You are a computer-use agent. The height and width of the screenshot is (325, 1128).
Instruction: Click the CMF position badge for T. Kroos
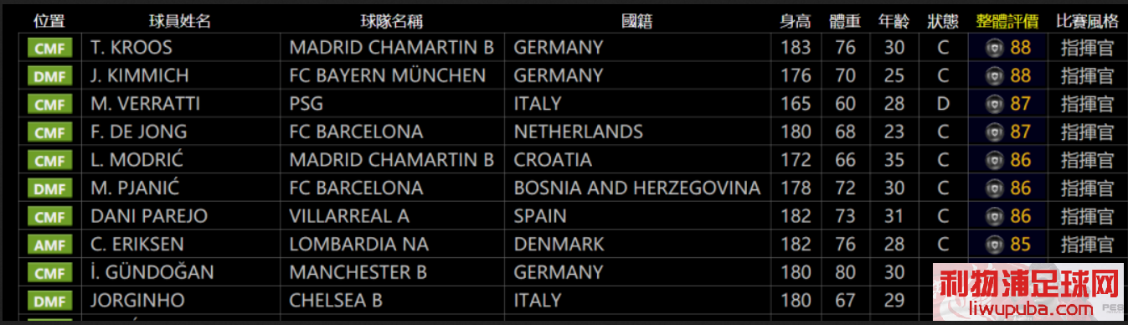(x=50, y=48)
